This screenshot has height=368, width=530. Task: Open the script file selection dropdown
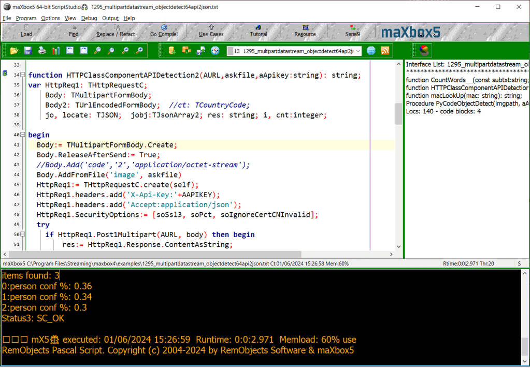coord(358,51)
